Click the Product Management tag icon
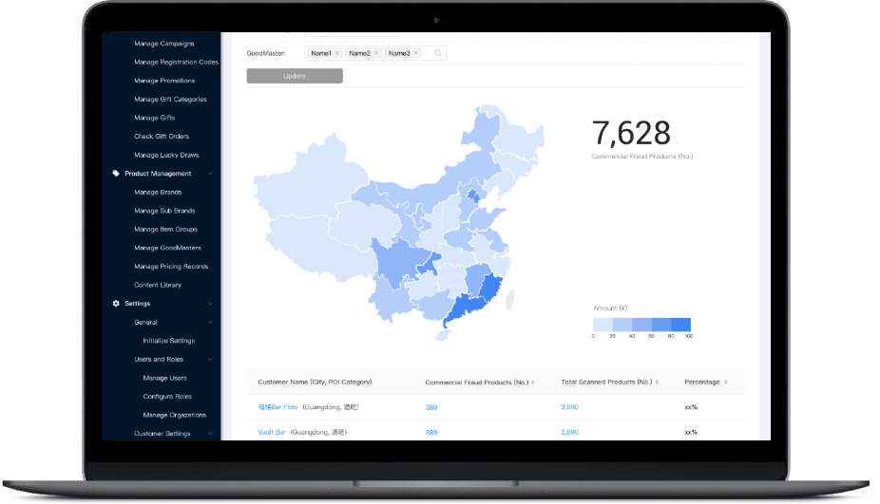 (116, 174)
